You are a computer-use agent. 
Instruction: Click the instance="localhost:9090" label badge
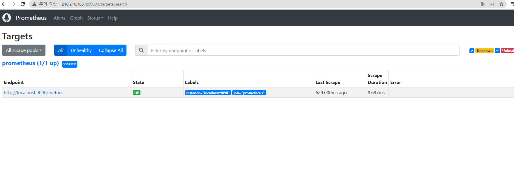coord(208,93)
